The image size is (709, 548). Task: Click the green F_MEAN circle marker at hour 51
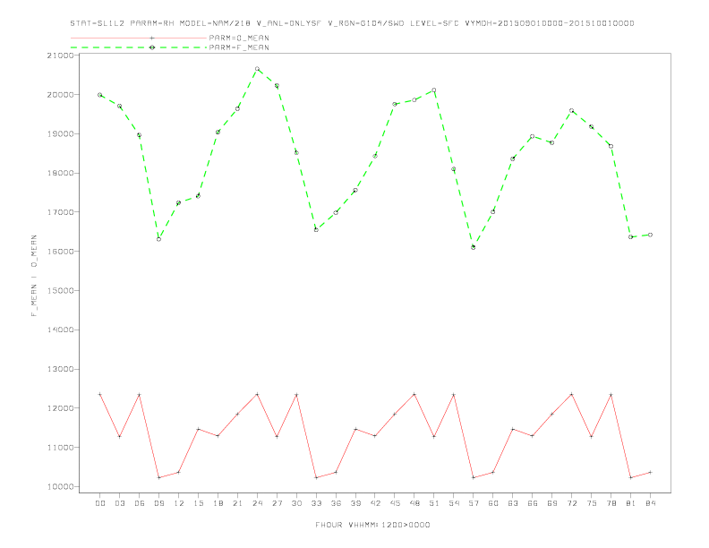pos(434,90)
